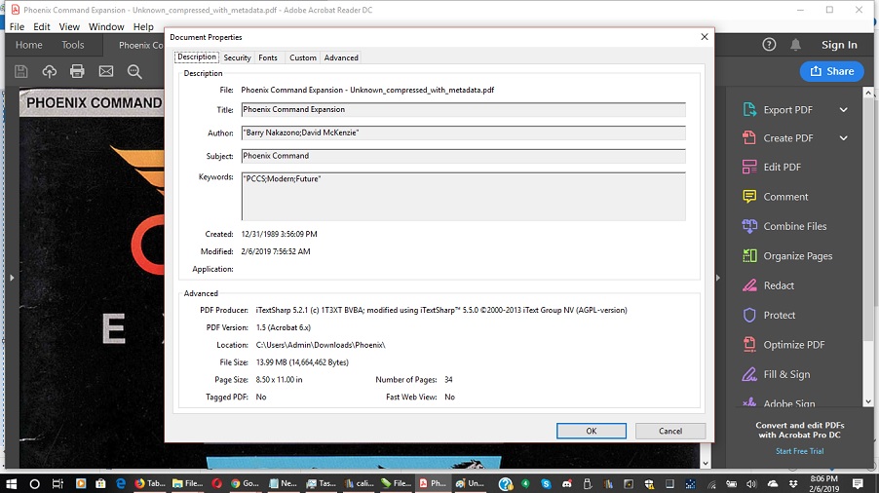
Task: Switch to the Custom tab
Action: coord(303,57)
